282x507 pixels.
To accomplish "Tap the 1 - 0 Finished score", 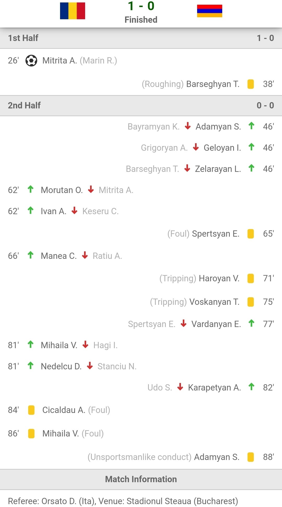I will (141, 13).
